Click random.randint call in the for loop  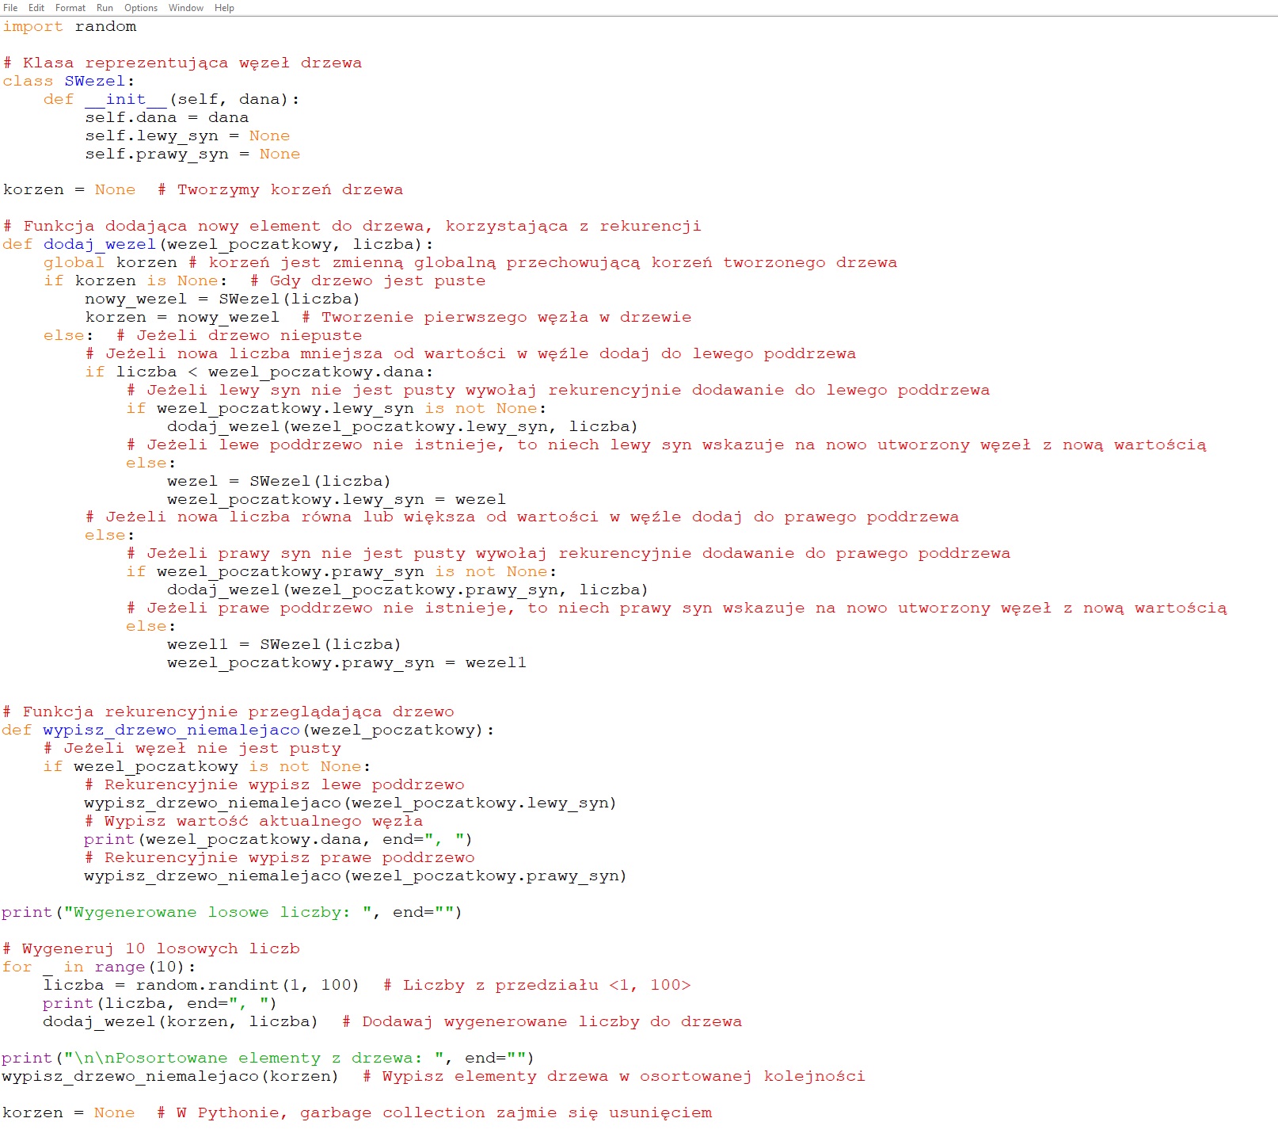207,986
